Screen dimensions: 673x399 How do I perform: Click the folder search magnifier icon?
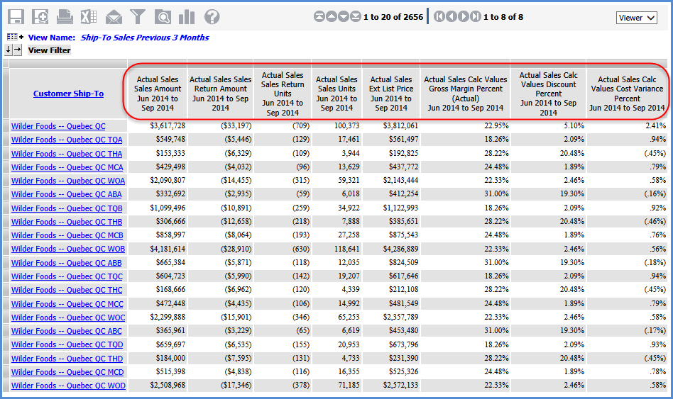point(163,17)
